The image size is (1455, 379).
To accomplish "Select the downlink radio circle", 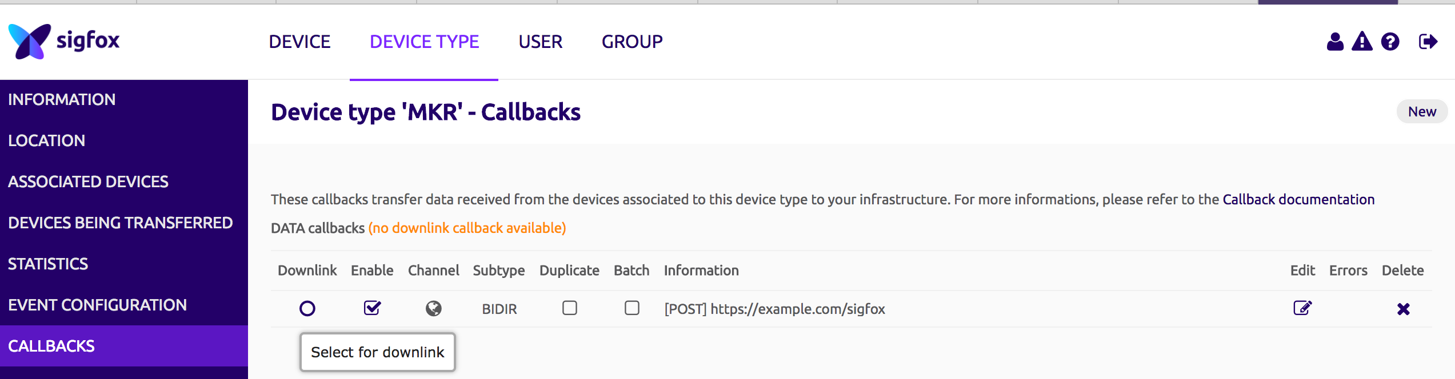I will click(x=307, y=308).
